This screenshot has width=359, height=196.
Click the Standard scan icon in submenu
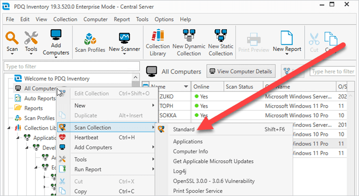(x=161, y=129)
